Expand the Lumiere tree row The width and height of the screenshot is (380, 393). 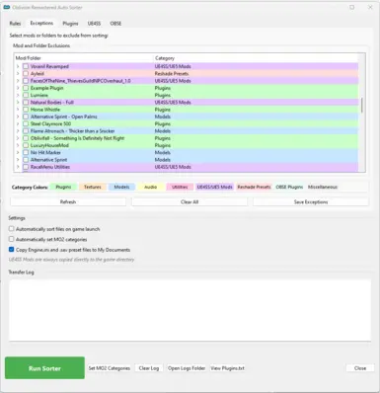point(18,95)
